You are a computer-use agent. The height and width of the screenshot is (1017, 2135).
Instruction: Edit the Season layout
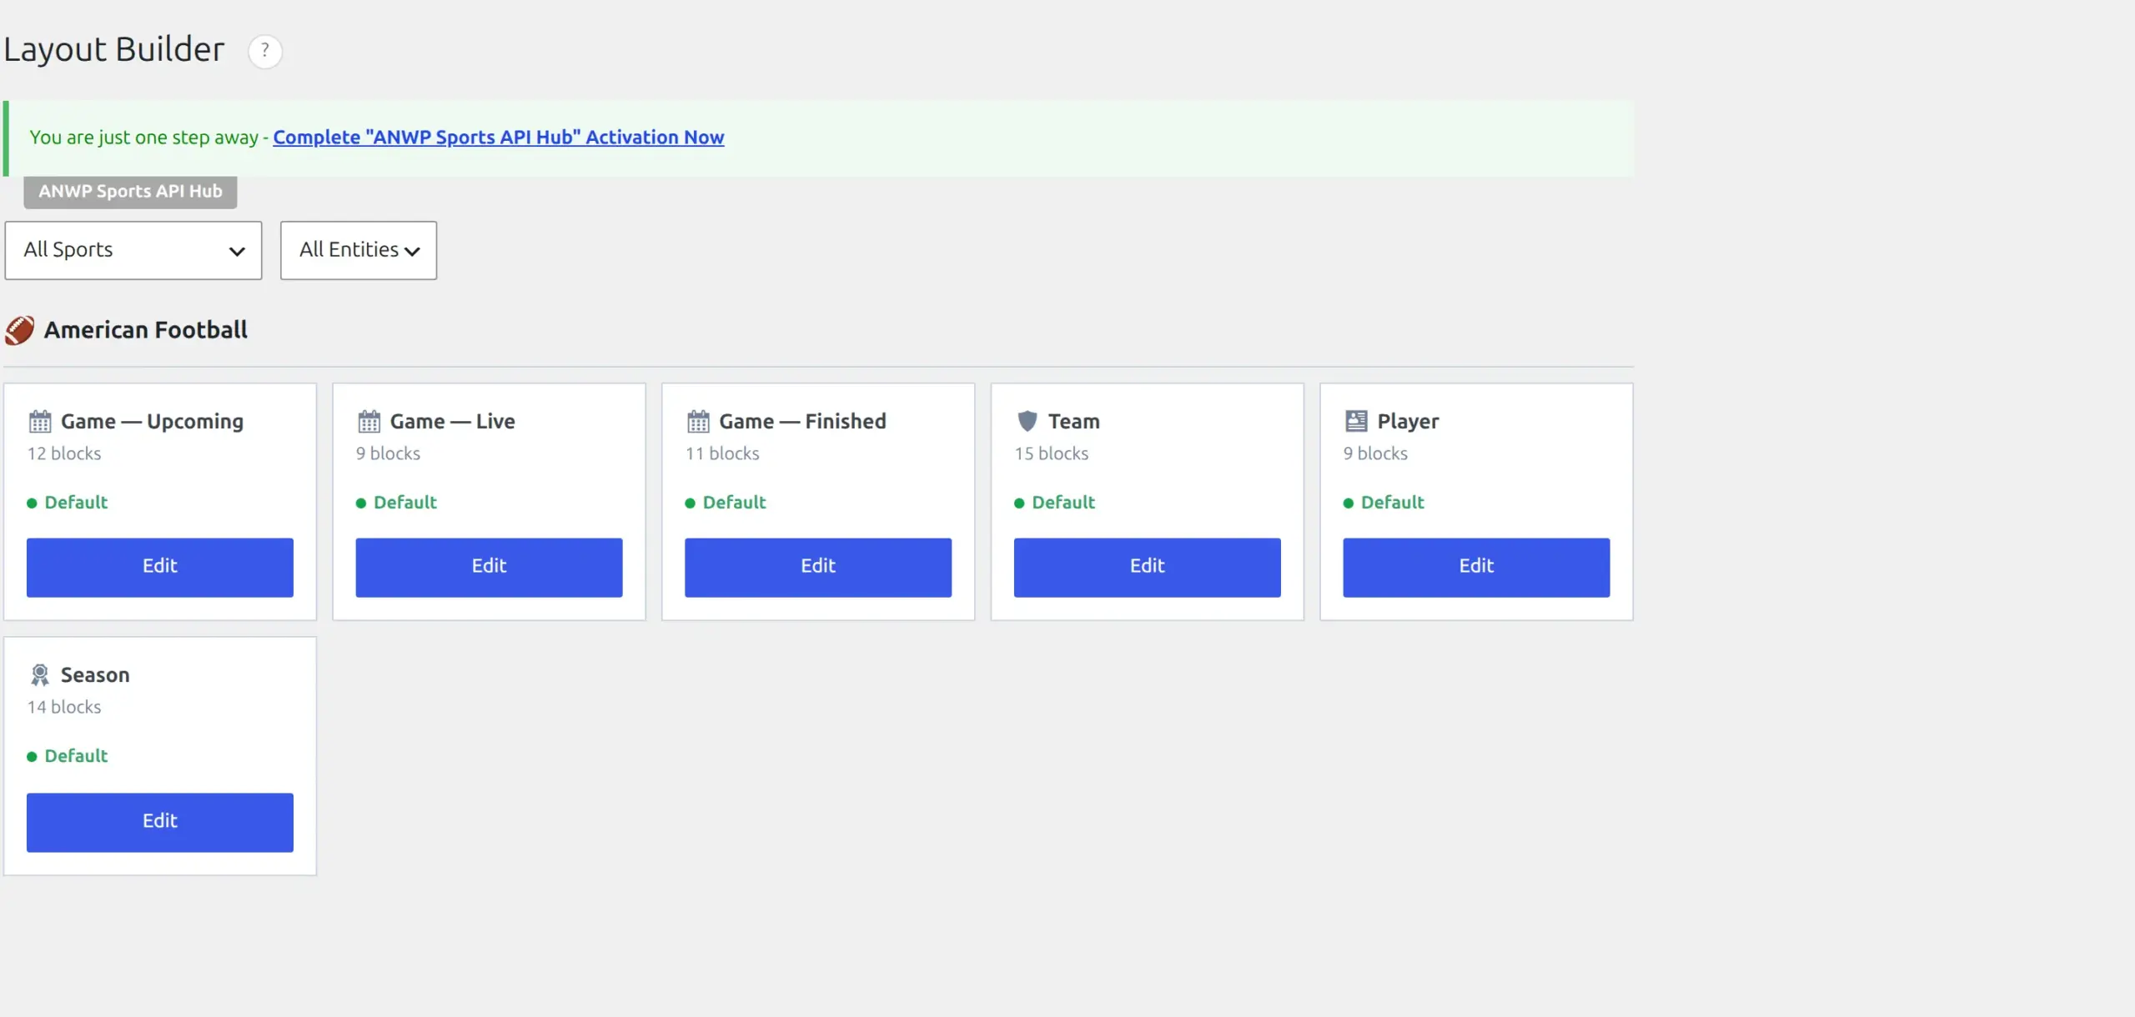160,822
